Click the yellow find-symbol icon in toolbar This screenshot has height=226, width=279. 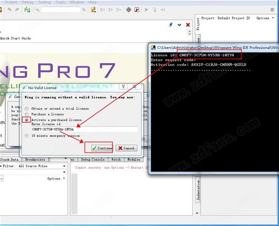[x=93, y=10]
